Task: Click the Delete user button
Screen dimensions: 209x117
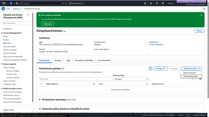Action: [199, 31]
